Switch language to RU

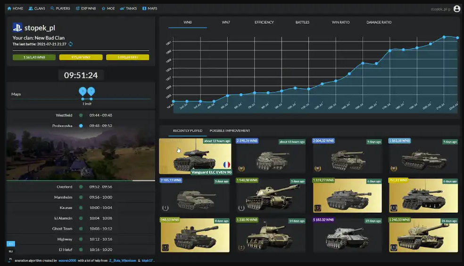tap(11, 251)
